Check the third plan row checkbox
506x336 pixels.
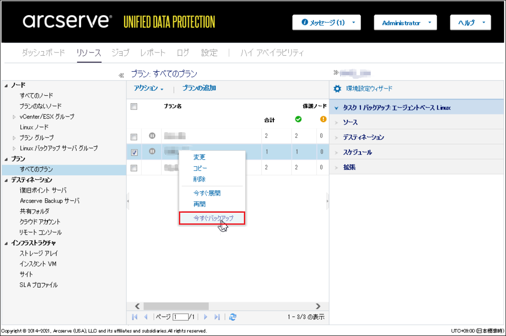click(134, 168)
